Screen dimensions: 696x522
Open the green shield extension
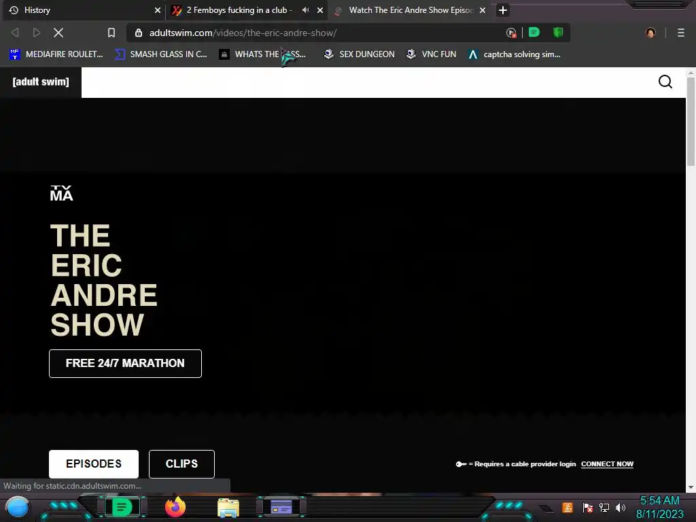(558, 33)
